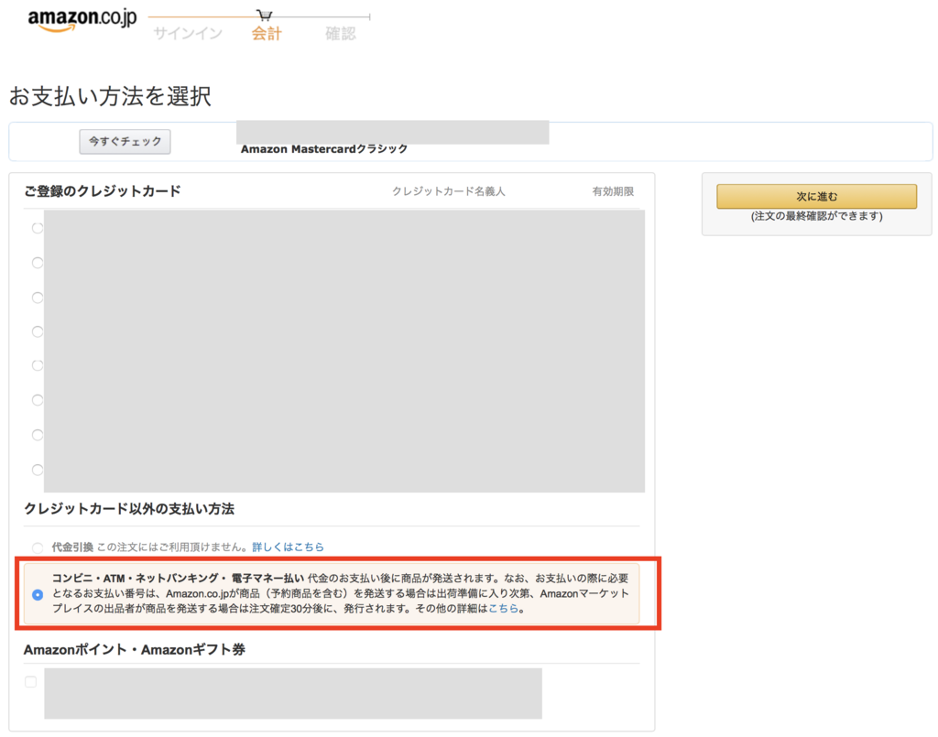The width and height of the screenshot is (938, 737).
Task: Select the 代金引換 radio button
Action: click(38, 547)
